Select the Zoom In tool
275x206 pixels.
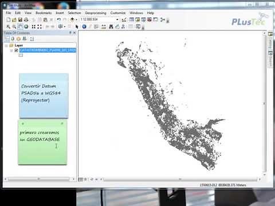coord(8,26)
